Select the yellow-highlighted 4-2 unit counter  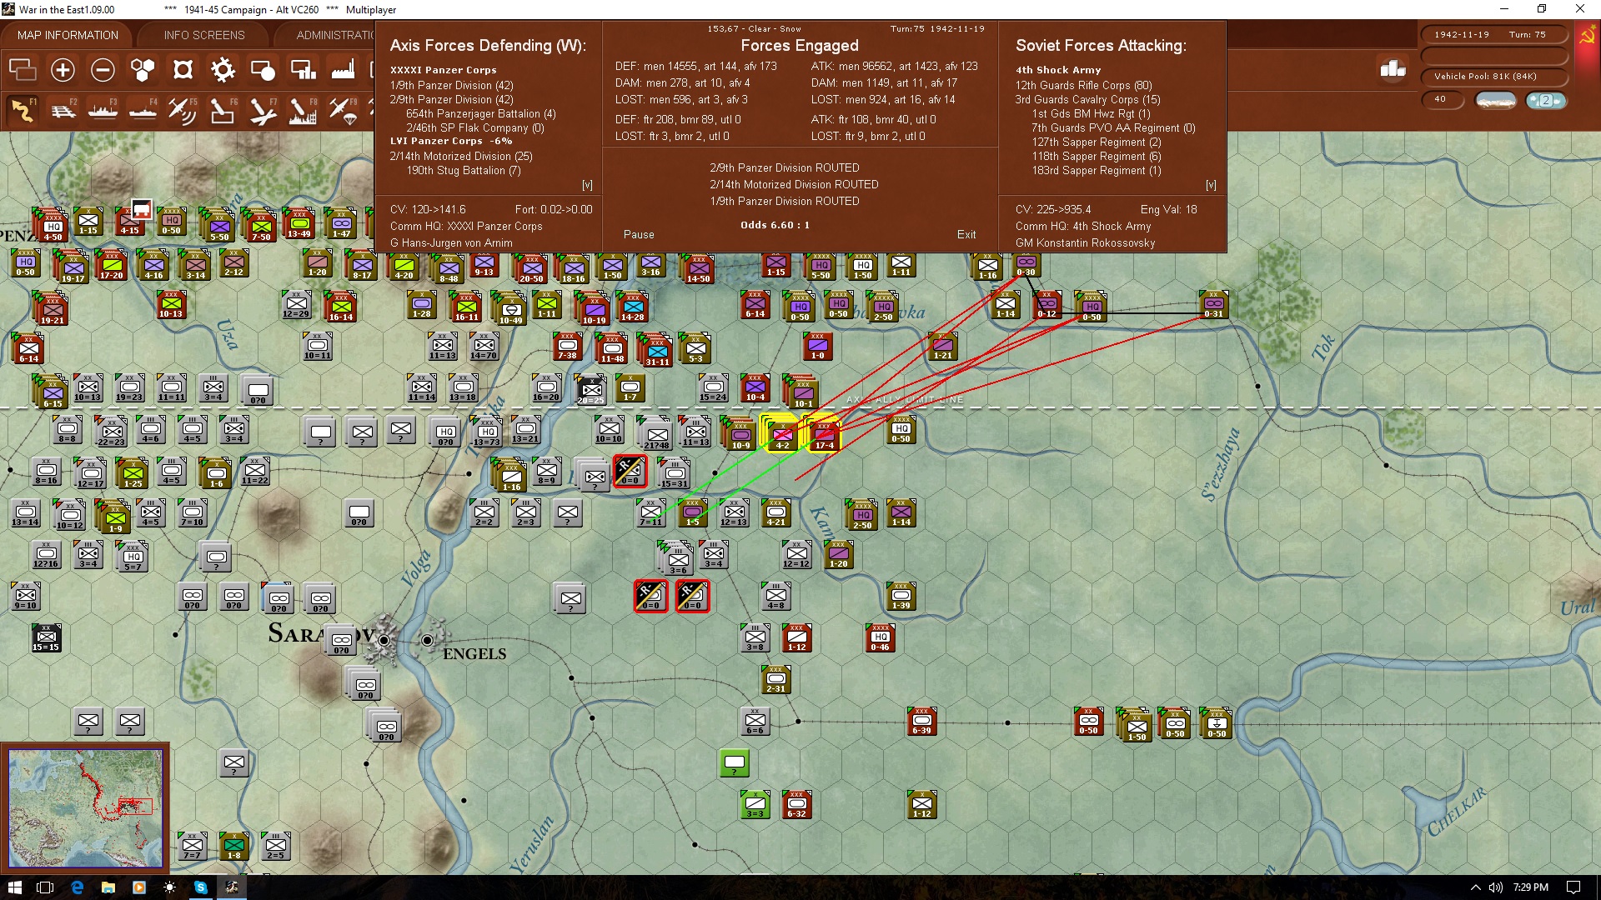[x=781, y=433]
